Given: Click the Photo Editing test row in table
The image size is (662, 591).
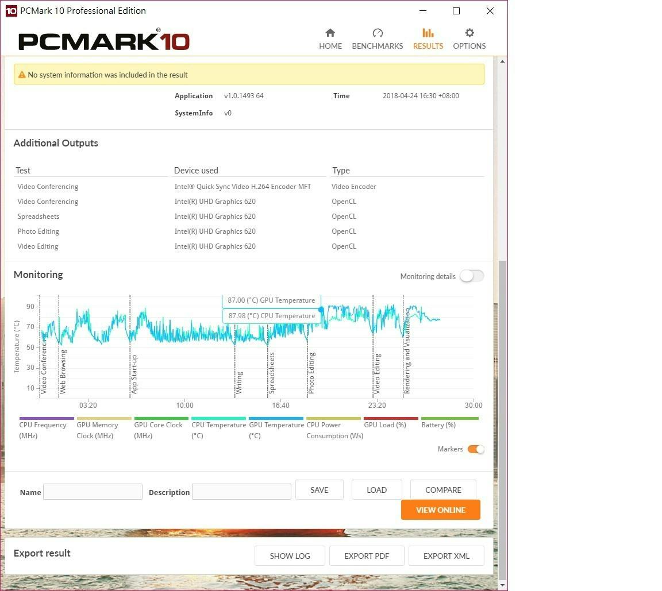Looking at the screenshot, I should click(x=39, y=231).
